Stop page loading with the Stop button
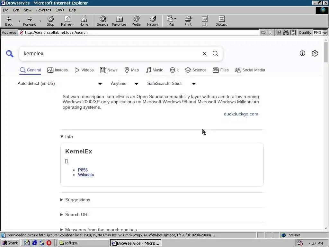 coord(50,21)
